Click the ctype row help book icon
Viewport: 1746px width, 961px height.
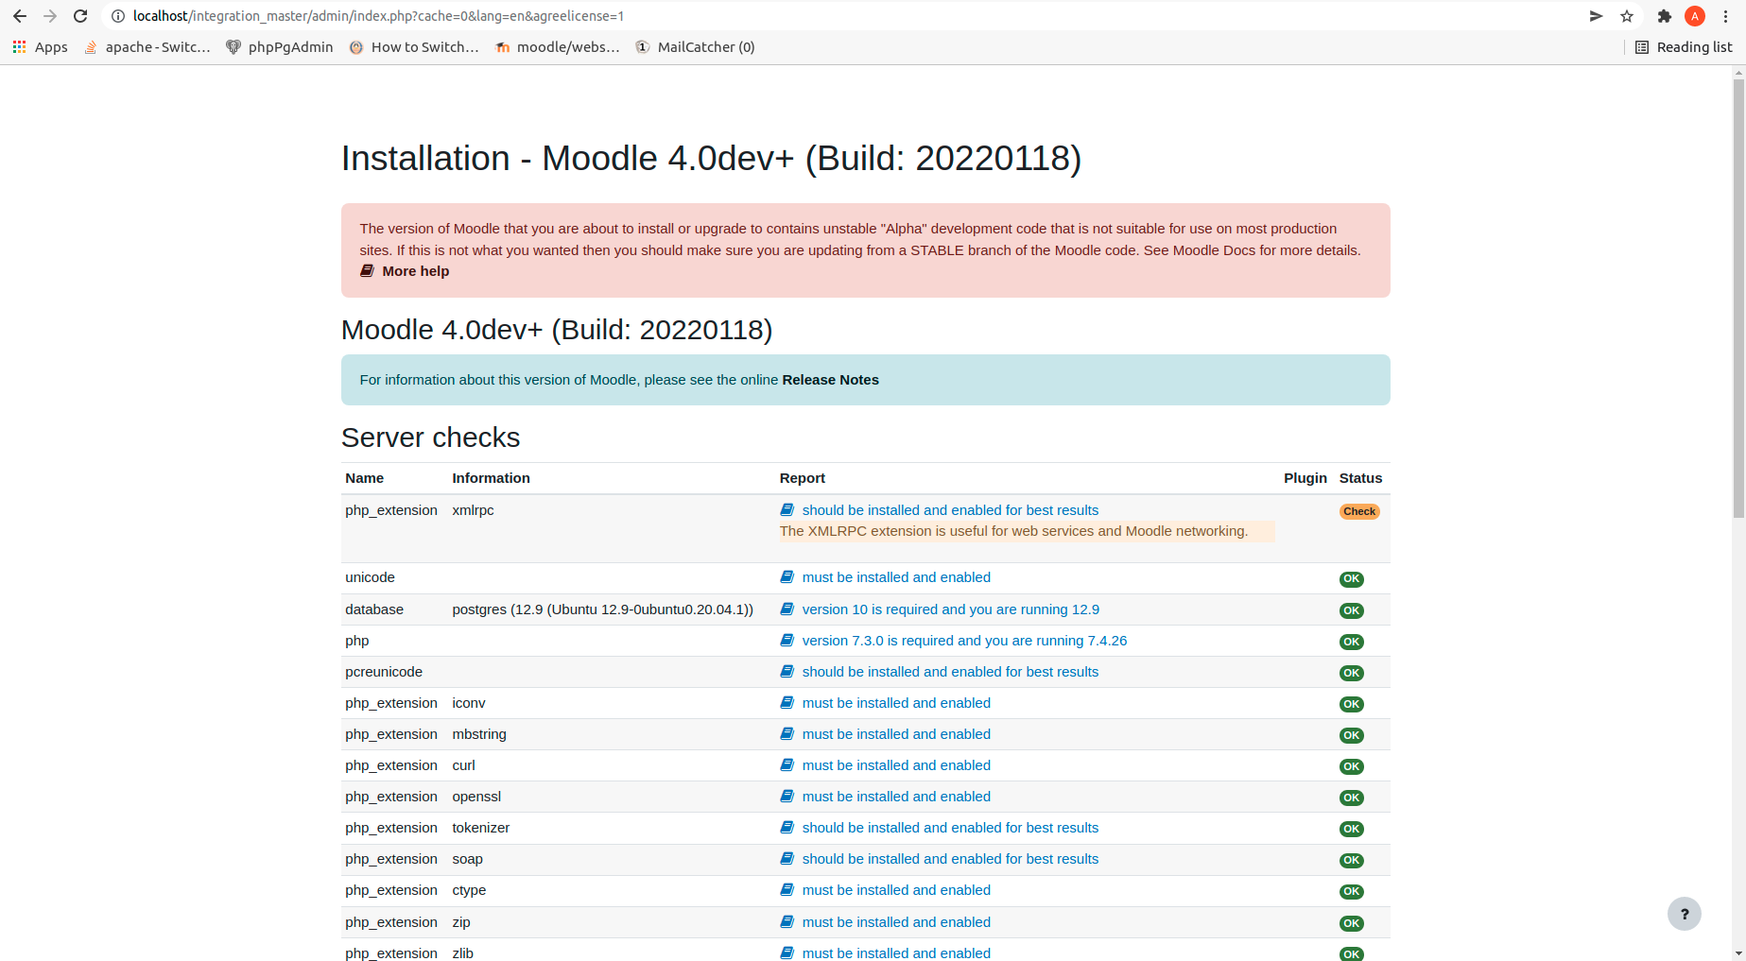tap(787, 890)
